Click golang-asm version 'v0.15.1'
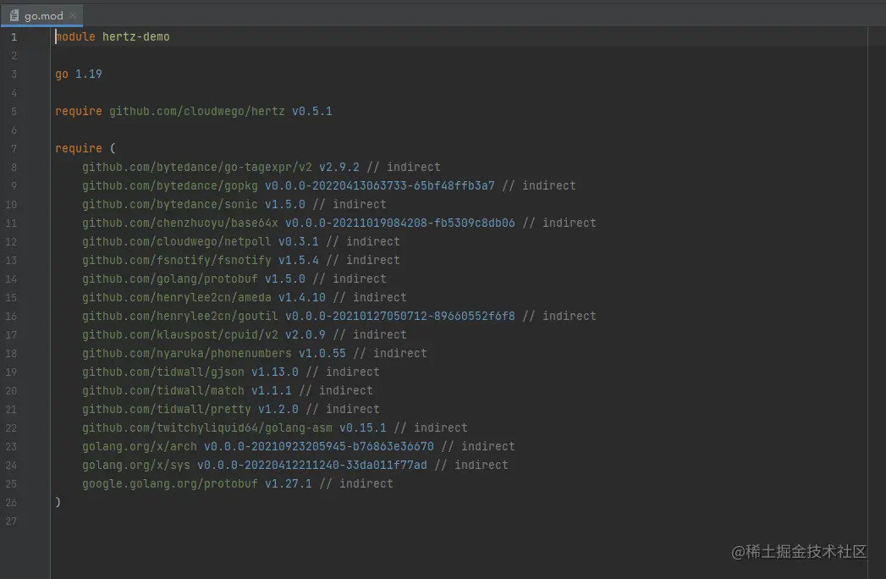 (x=363, y=428)
